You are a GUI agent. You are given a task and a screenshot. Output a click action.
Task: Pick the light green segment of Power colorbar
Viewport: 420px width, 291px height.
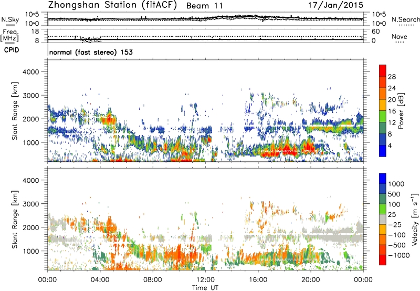coord(383,116)
